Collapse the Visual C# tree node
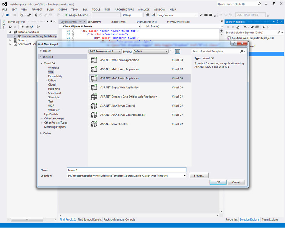 pyautogui.click(x=42, y=63)
